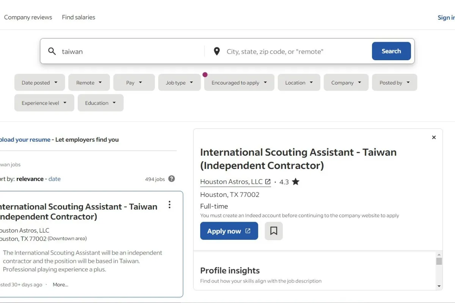The width and height of the screenshot is (455, 303).
Task: Open the three-dot menu on the job card
Action: 169,205
